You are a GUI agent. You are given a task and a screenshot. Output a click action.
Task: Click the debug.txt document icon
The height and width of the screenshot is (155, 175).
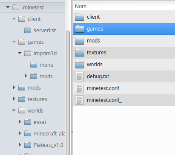80,76
